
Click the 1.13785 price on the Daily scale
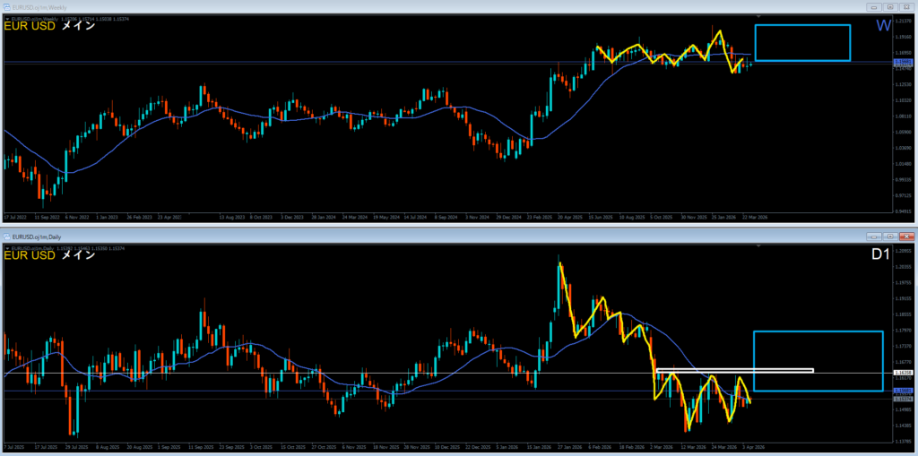[x=902, y=442]
